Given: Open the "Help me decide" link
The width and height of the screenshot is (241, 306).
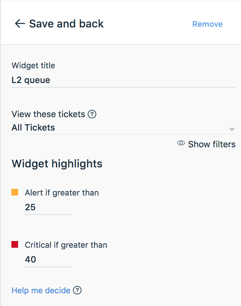Looking at the screenshot, I should [x=41, y=290].
